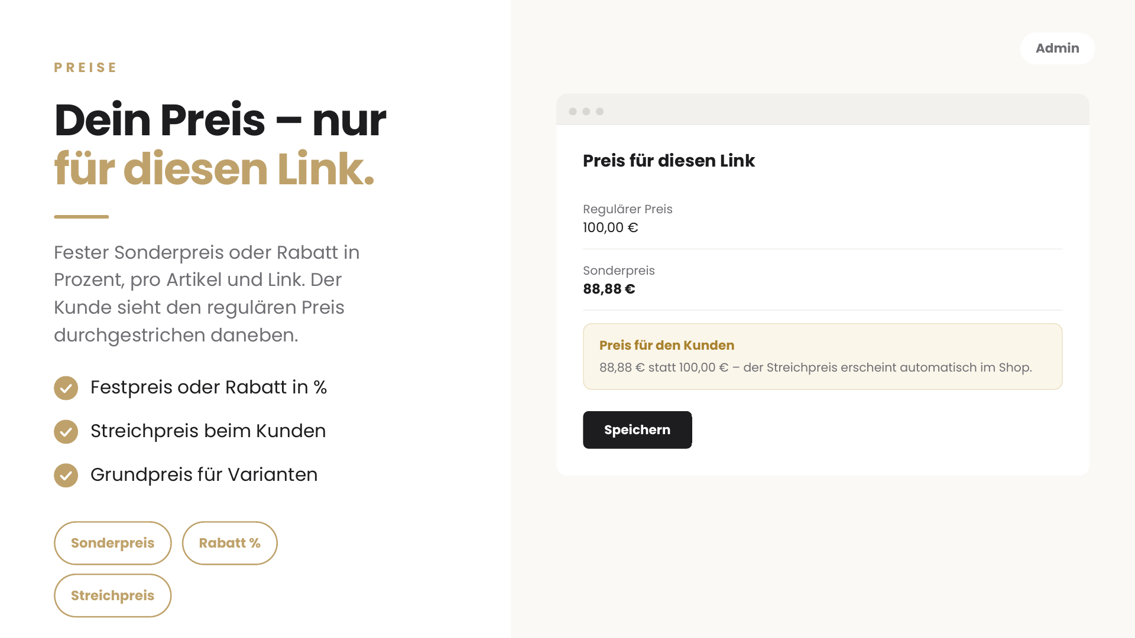1135x638 pixels.
Task: Click the third window dot in mockup titlebar
Action: (x=600, y=112)
